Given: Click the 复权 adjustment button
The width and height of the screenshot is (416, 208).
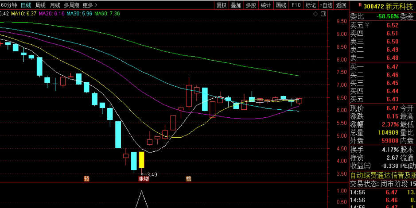Looking at the screenshot, I should tap(222, 5).
